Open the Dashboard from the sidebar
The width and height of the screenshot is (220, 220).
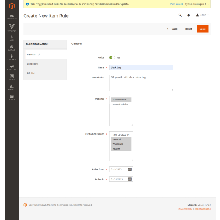tap(12, 17)
